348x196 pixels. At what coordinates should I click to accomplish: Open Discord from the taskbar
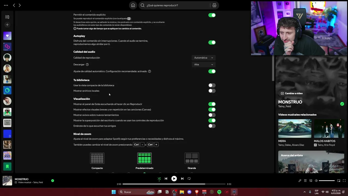pyautogui.click(x=189, y=192)
